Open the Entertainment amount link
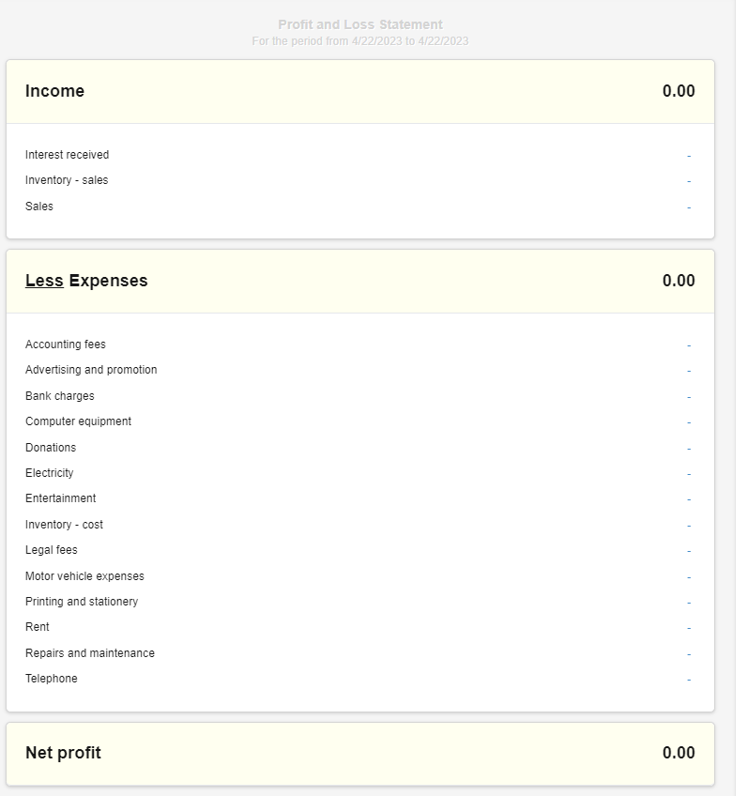 click(689, 499)
